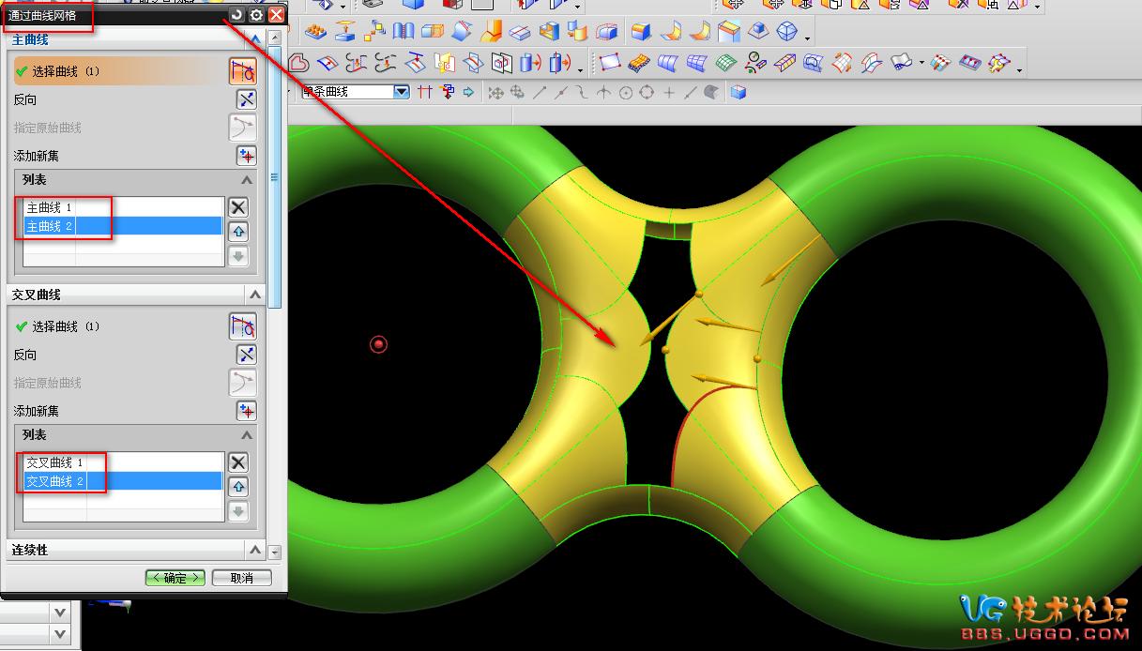Toggle the midpoint snap option icon

click(x=561, y=92)
